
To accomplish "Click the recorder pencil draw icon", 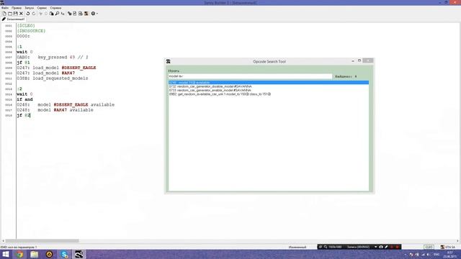I will (386, 247).
